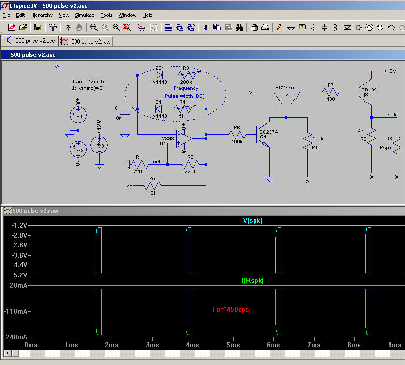
Task: Open the Hierarchy menu
Action: tap(42, 15)
